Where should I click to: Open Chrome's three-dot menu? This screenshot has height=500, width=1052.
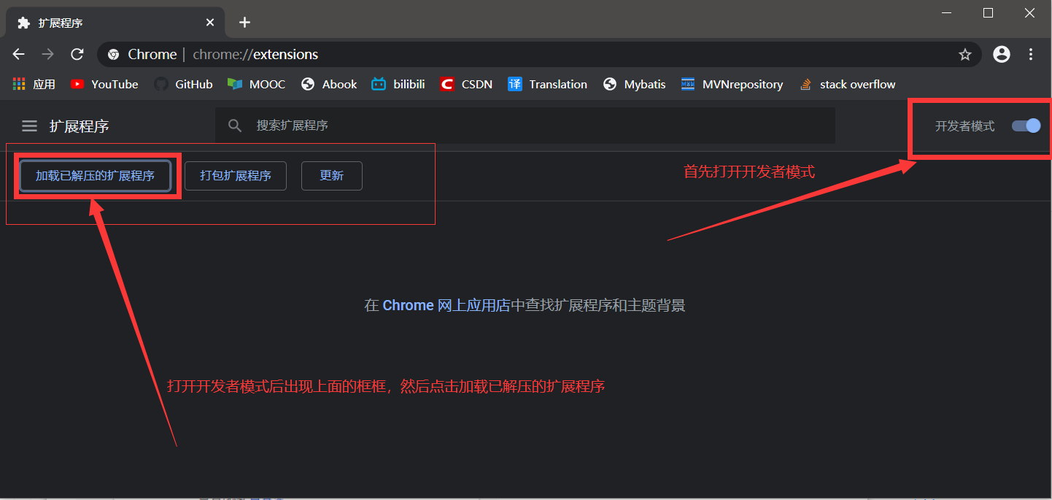pyautogui.click(x=1031, y=54)
